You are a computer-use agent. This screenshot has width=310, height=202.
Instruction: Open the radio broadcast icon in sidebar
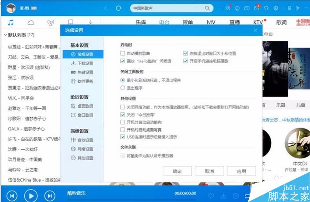(x=51, y=22)
